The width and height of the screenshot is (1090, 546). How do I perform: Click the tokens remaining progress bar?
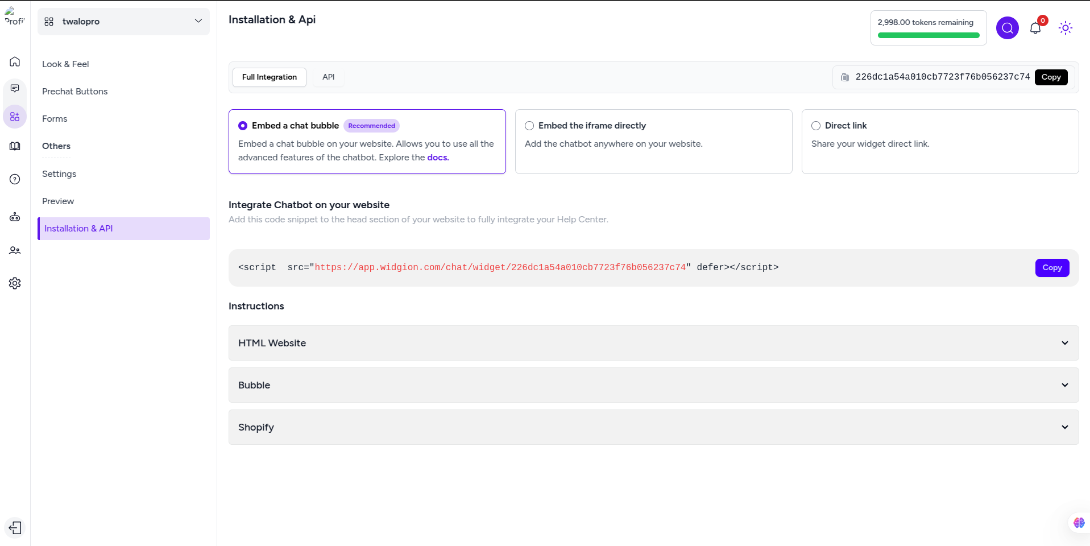pos(929,35)
